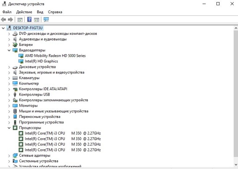Click the disk icon beside Дисковые устройства
This screenshot has height=169, width=238.
coord(15,67)
